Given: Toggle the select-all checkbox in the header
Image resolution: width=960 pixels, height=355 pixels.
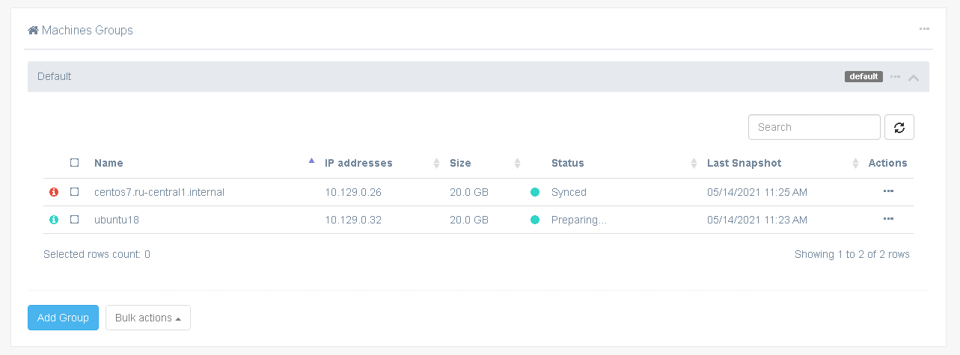Looking at the screenshot, I should pyautogui.click(x=74, y=163).
